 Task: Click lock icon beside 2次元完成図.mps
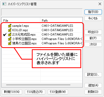(x=10, y=35)
